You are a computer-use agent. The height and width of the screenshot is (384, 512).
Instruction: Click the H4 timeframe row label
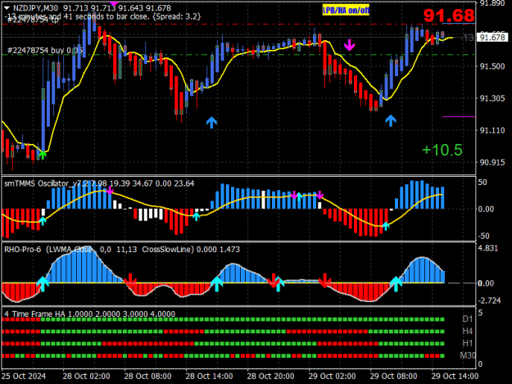pyautogui.click(x=468, y=331)
